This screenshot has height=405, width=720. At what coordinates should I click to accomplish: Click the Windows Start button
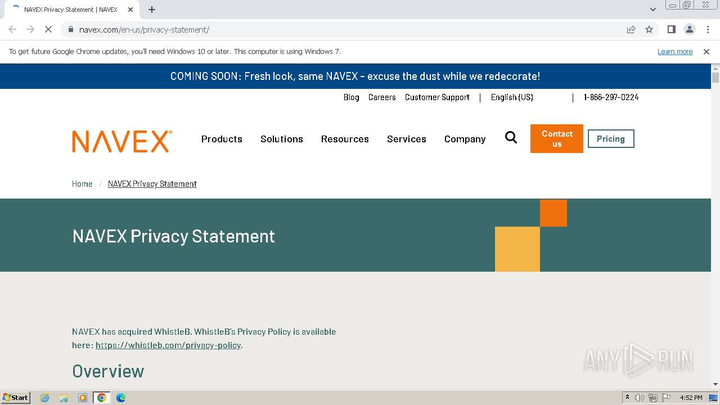point(16,397)
